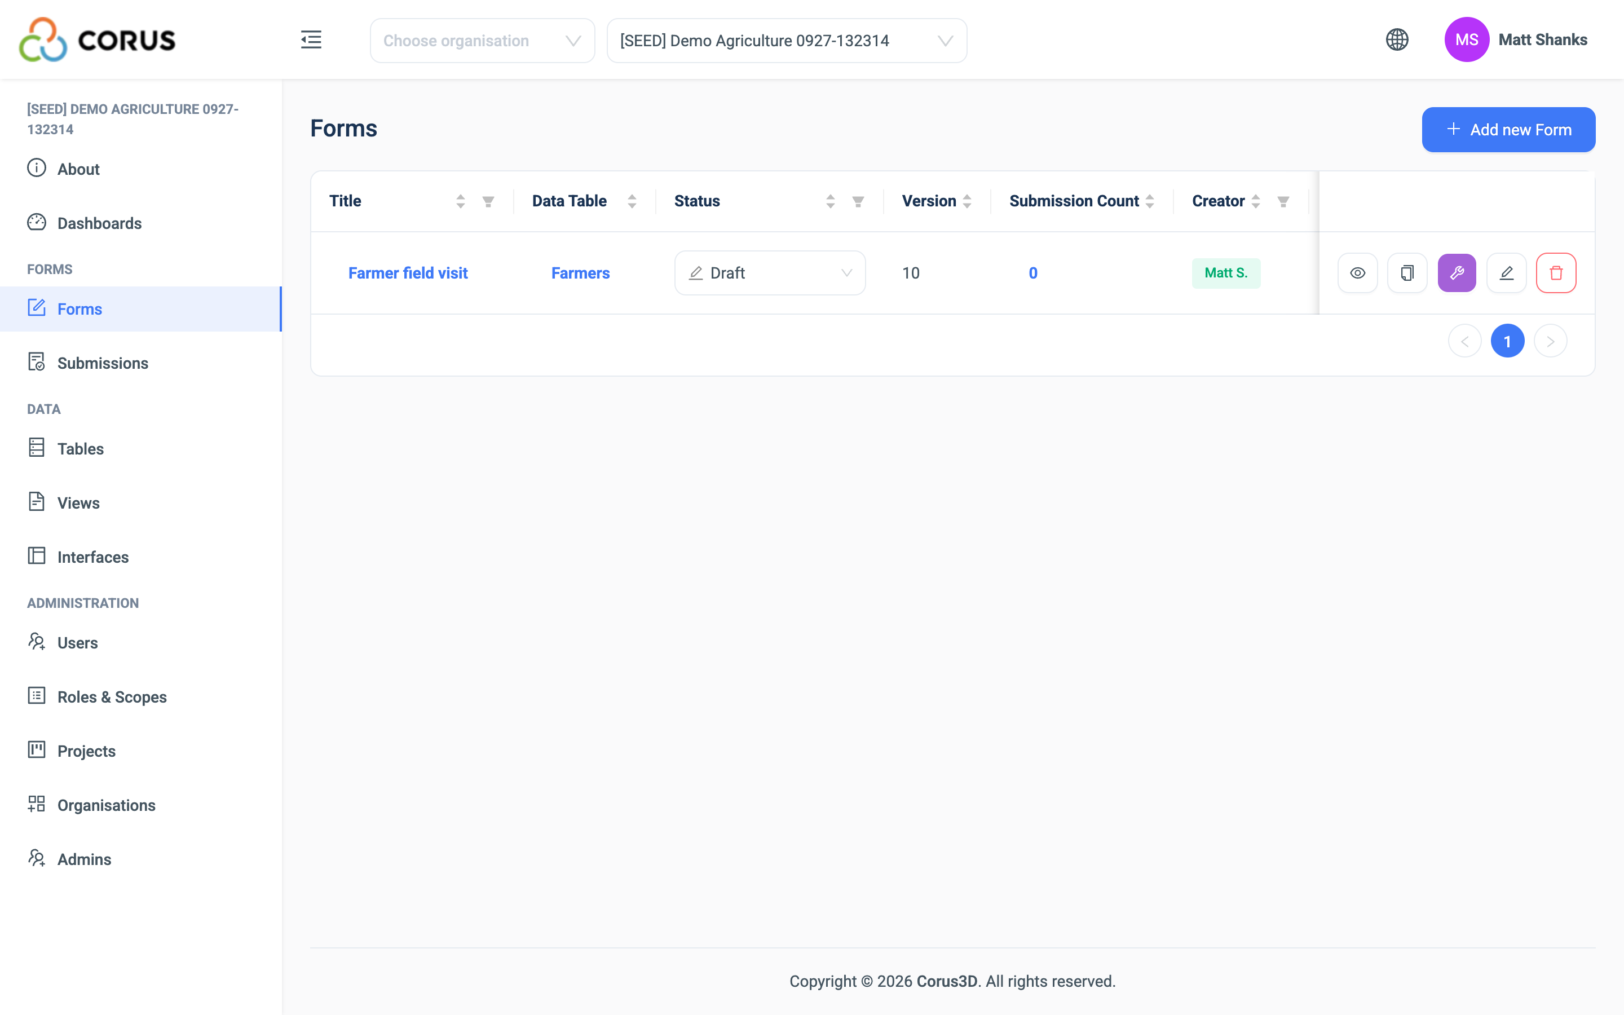Open About in the sidebar
This screenshot has width=1624, height=1015.
[141, 169]
